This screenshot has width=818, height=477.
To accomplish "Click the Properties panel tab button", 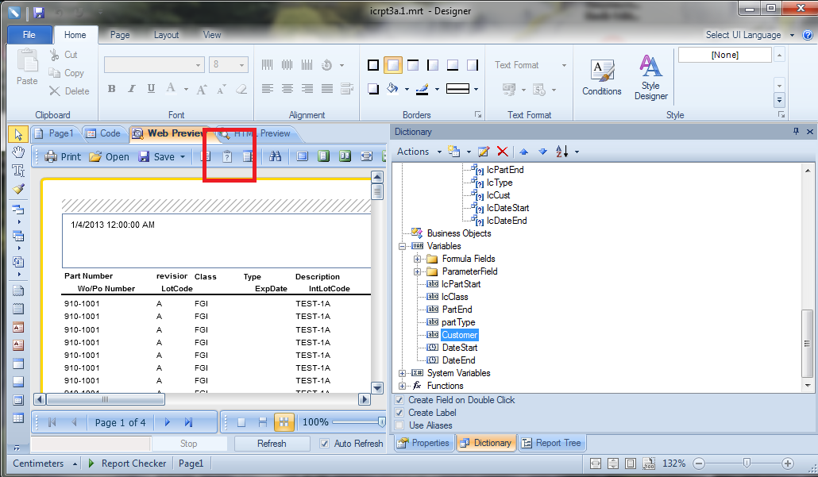I will (423, 443).
